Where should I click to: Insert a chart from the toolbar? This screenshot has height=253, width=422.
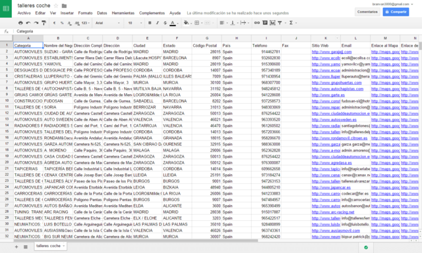pos(272,23)
